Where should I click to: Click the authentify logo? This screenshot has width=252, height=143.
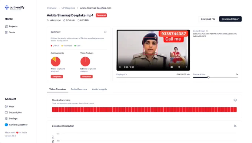click(x=14, y=7)
